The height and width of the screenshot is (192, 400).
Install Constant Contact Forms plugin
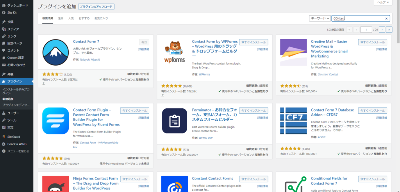click(254, 179)
